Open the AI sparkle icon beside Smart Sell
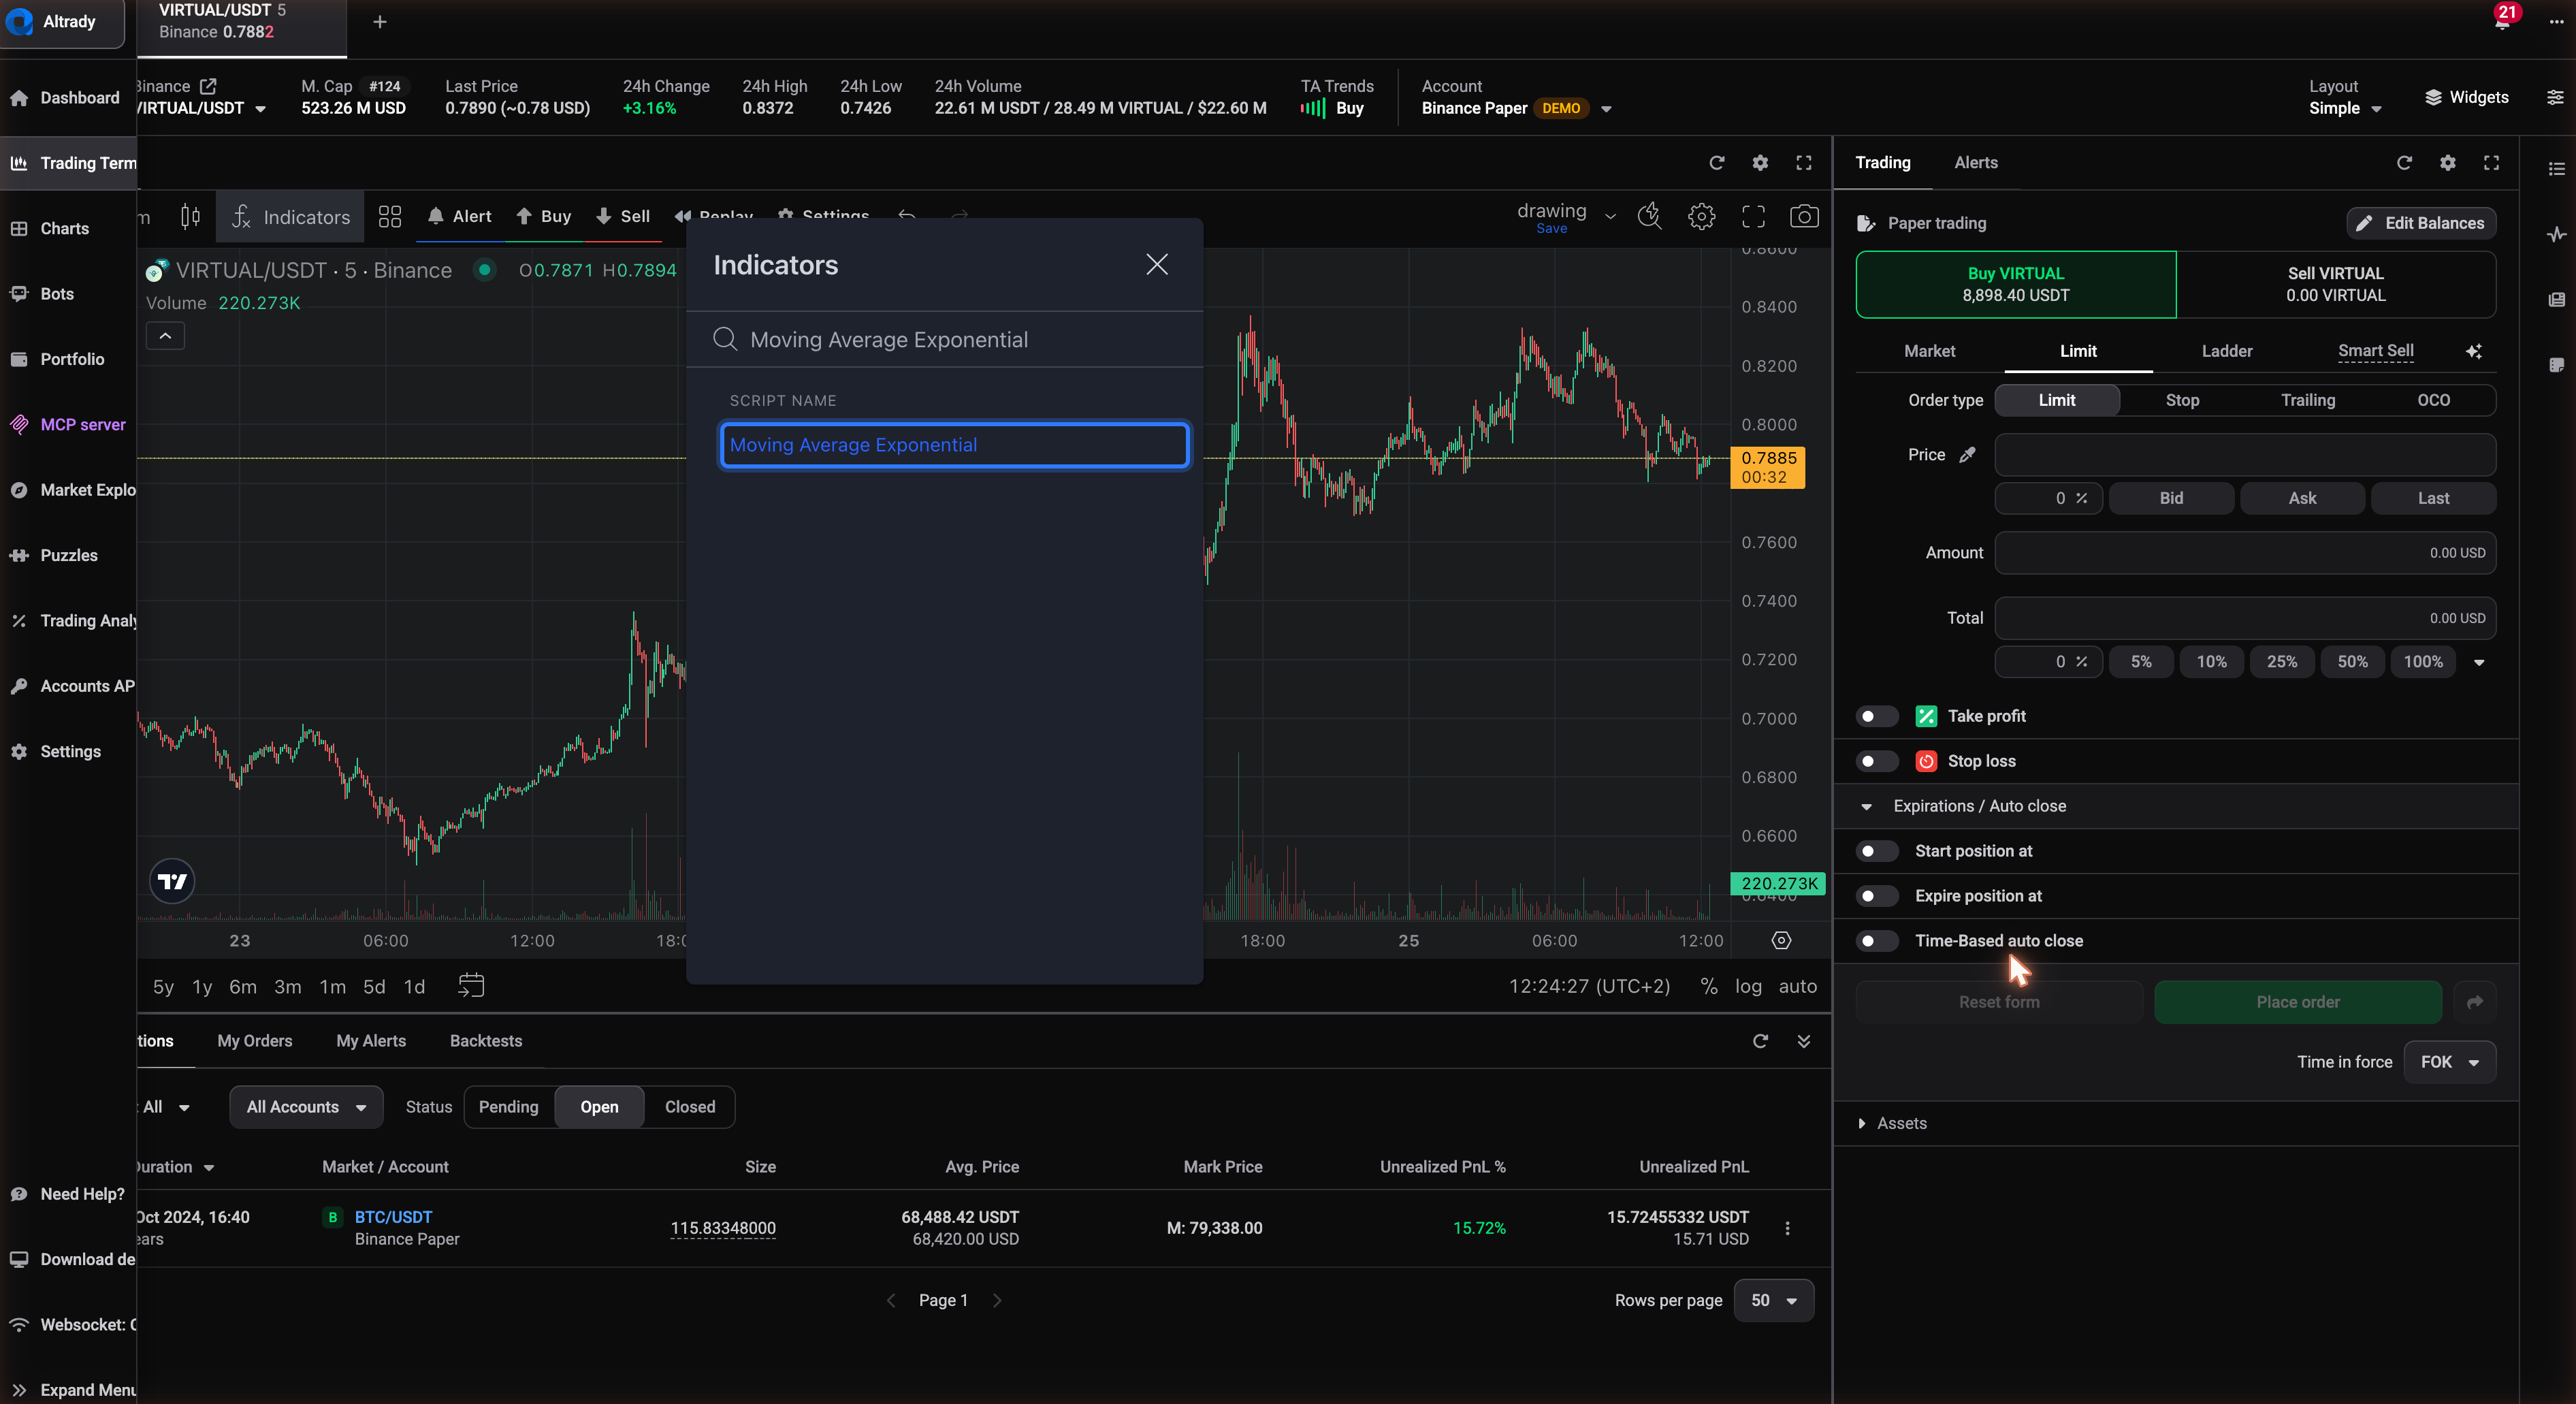This screenshot has height=1404, width=2576. [2474, 351]
